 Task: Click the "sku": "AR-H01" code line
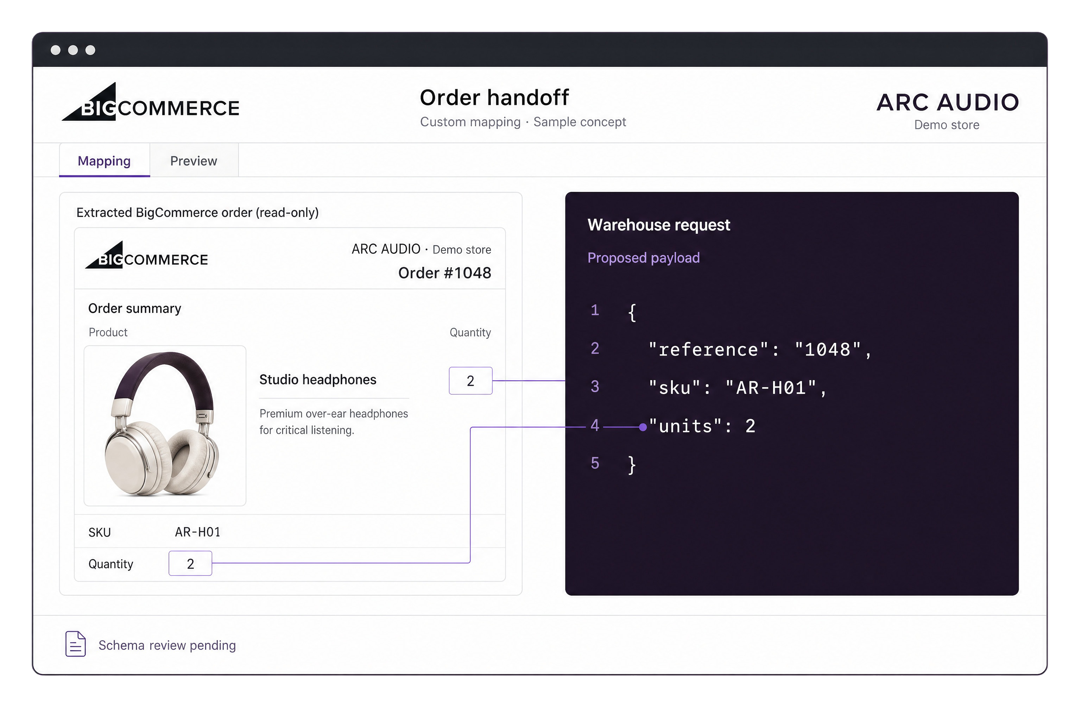[x=737, y=388]
